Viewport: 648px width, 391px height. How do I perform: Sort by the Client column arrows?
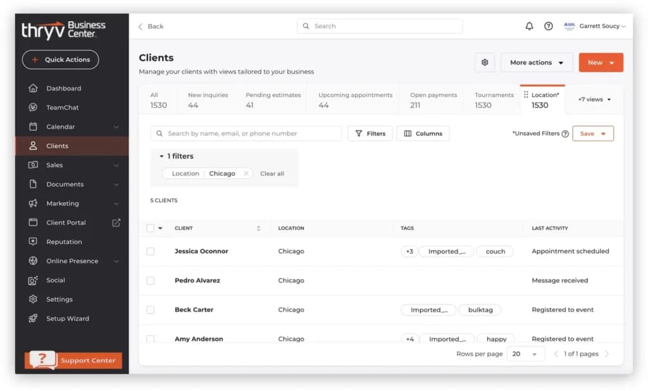[x=258, y=228]
